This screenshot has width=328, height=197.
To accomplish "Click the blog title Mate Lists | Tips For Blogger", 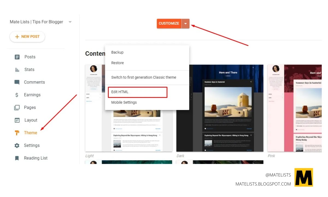I will [x=37, y=22].
